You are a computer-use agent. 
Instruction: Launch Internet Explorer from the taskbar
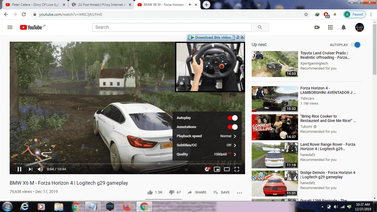point(25,206)
